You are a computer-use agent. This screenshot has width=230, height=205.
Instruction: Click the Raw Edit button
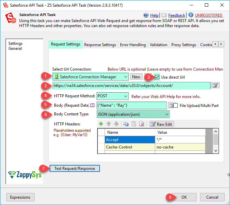click(x=162, y=124)
